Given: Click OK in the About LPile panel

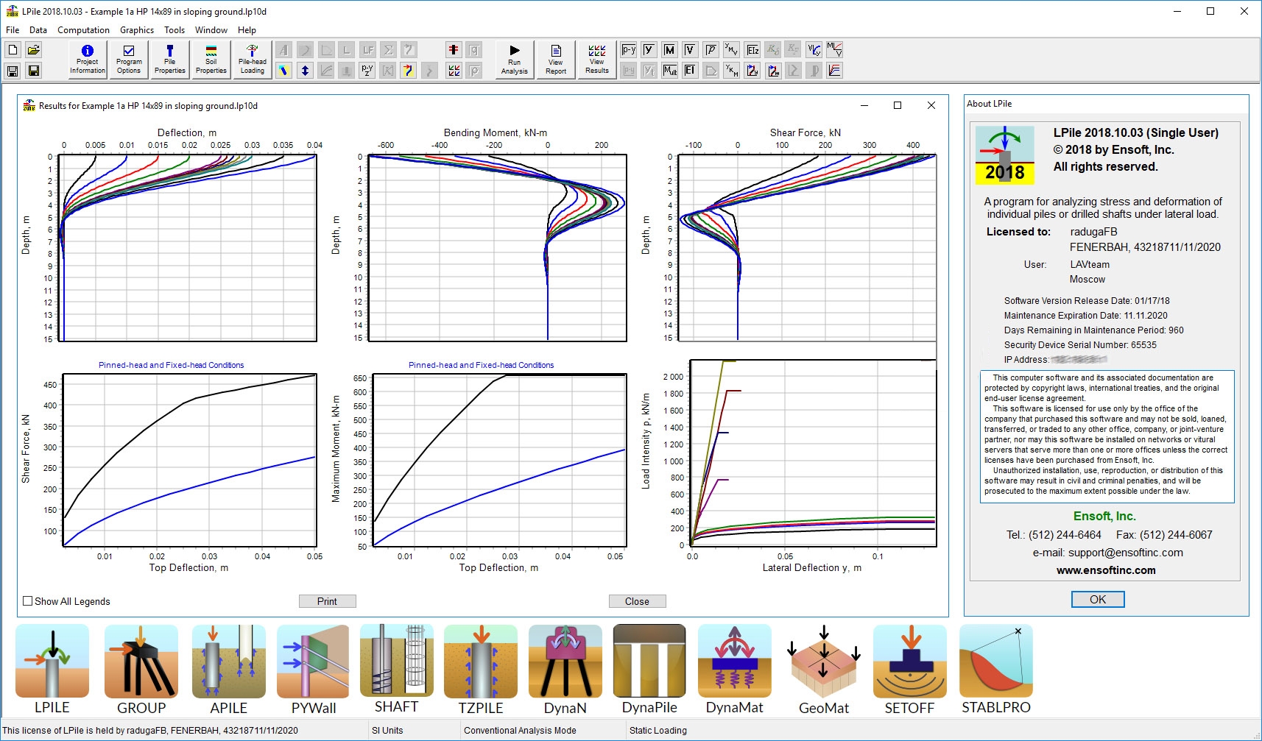Looking at the screenshot, I should tap(1097, 600).
